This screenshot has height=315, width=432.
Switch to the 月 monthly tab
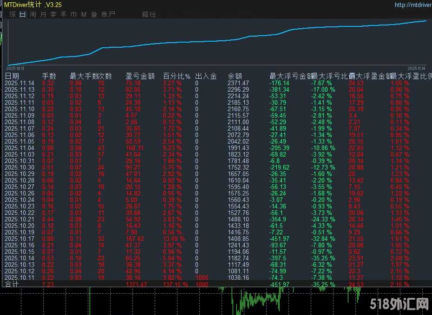click(x=43, y=14)
